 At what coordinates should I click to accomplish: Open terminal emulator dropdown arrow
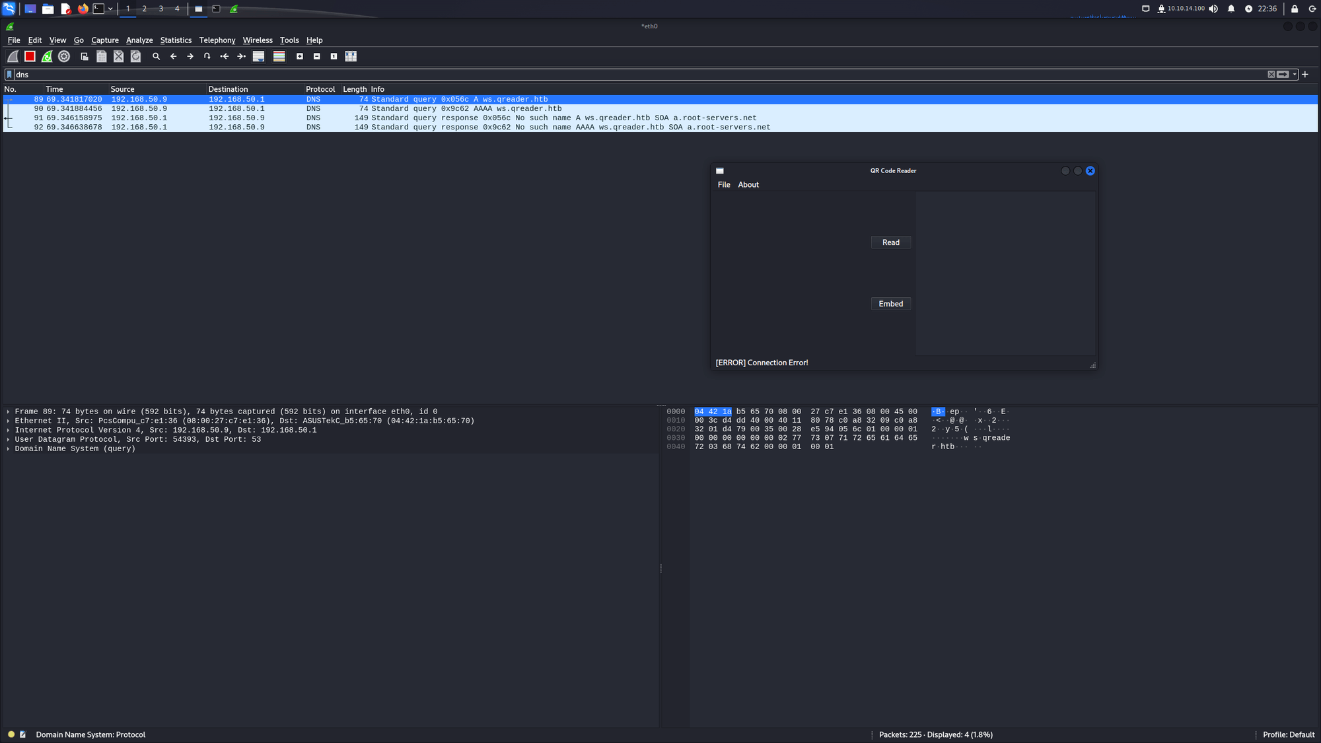(110, 9)
